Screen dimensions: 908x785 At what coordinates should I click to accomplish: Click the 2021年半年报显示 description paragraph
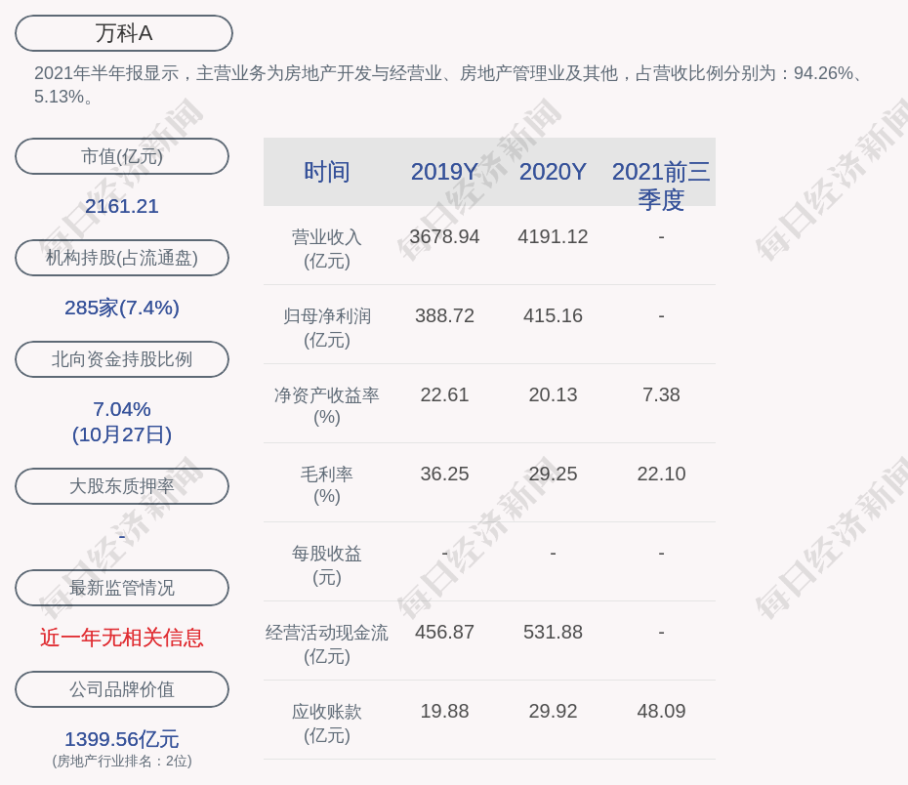pos(450,85)
